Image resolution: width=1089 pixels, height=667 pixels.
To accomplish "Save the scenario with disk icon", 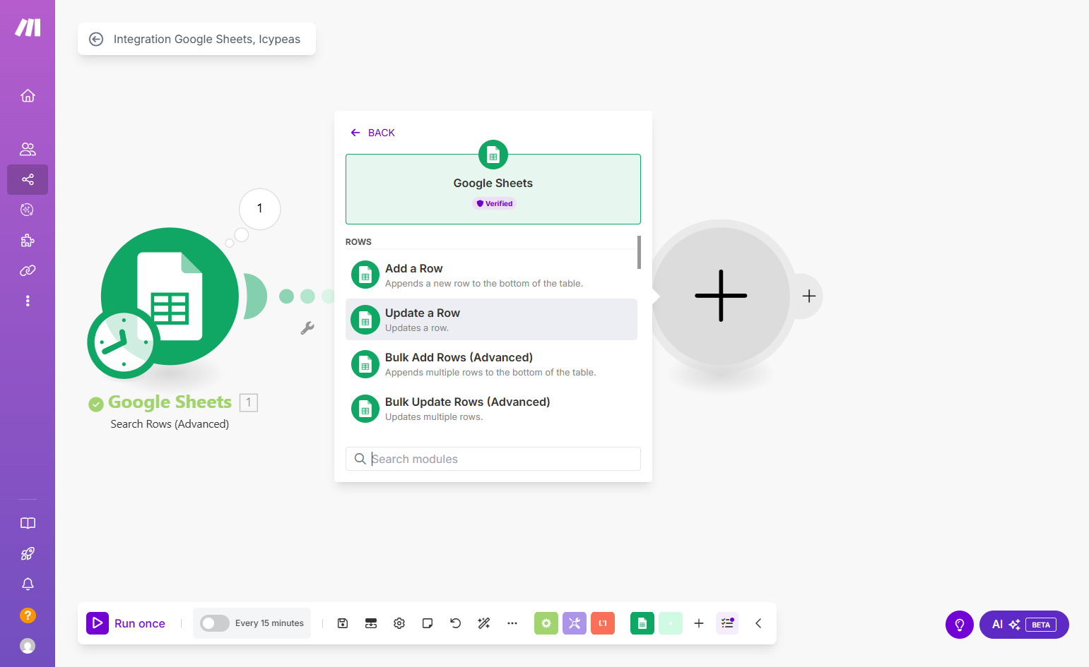I will click(343, 623).
